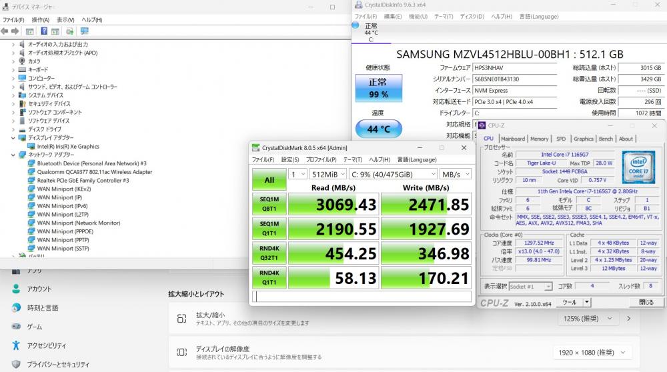The height and width of the screenshot is (372, 667).
Task: Click the ディスプレイの解像度 icon in Settings
Action: 181,353
